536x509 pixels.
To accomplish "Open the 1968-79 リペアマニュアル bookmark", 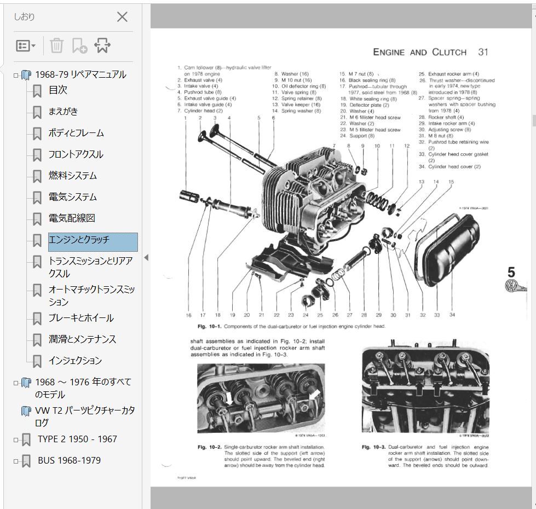I will tap(80, 74).
